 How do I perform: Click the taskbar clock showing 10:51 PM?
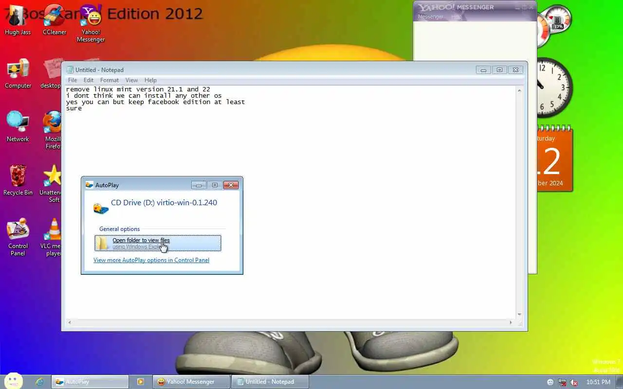pos(598,382)
